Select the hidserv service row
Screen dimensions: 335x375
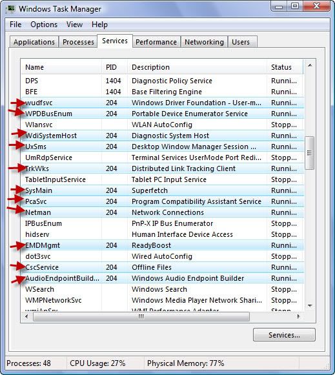[163, 234]
